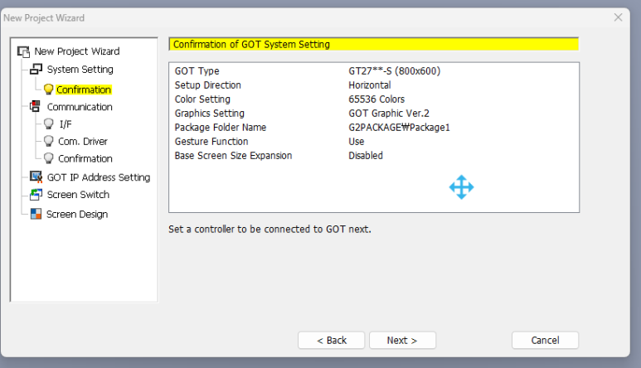Click the Screen Design icon
This screenshot has height=368, width=641.
tap(36, 214)
